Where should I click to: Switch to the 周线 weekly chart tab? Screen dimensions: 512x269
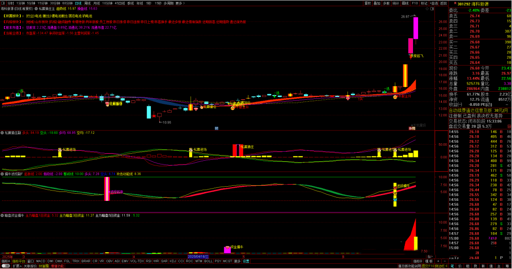click(x=88, y=3)
